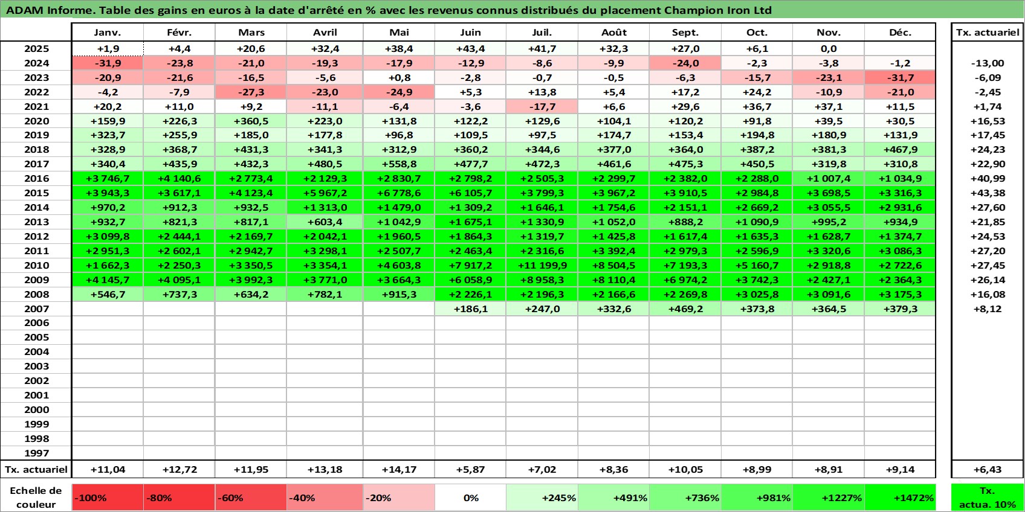Select the 'Févr.' column header
This screenshot has height=512, width=1025.
(179, 33)
